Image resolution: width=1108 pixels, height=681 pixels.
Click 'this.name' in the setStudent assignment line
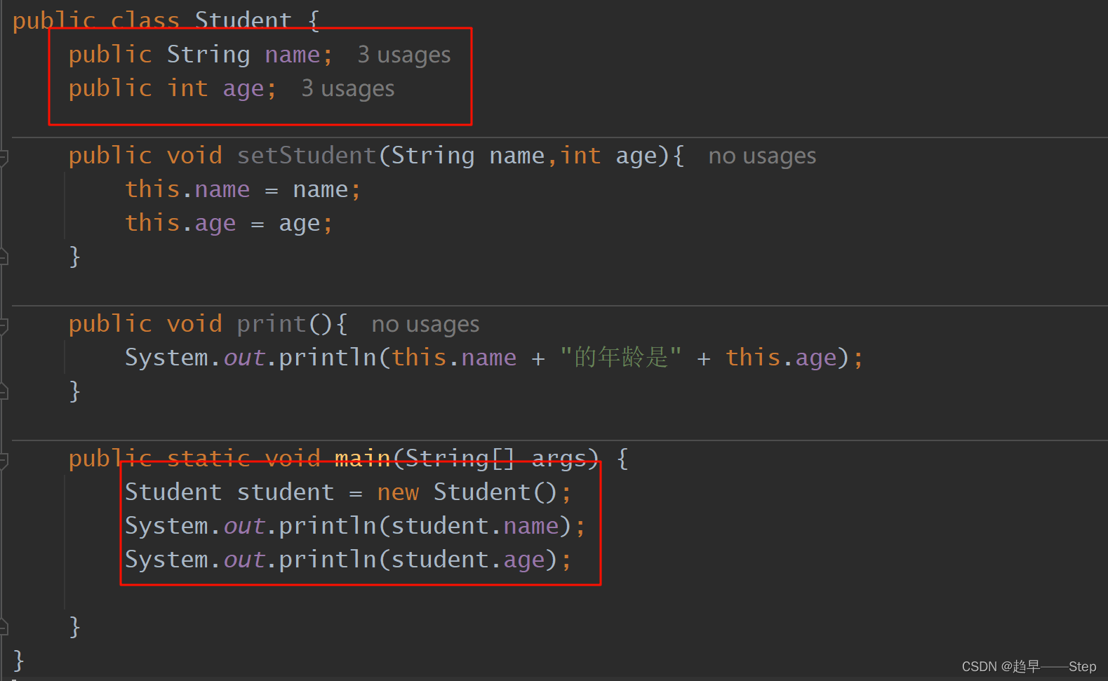[x=187, y=189]
